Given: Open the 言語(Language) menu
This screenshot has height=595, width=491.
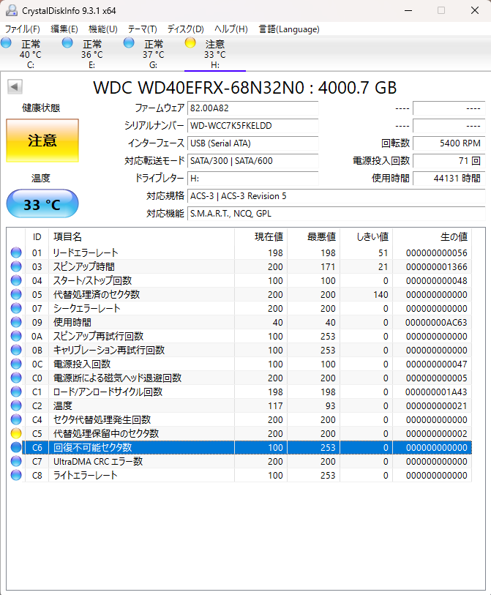Looking at the screenshot, I should click(x=289, y=29).
